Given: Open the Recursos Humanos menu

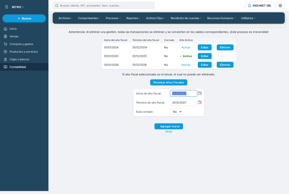Looking at the screenshot, I should pyautogui.click(x=221, y=18).
